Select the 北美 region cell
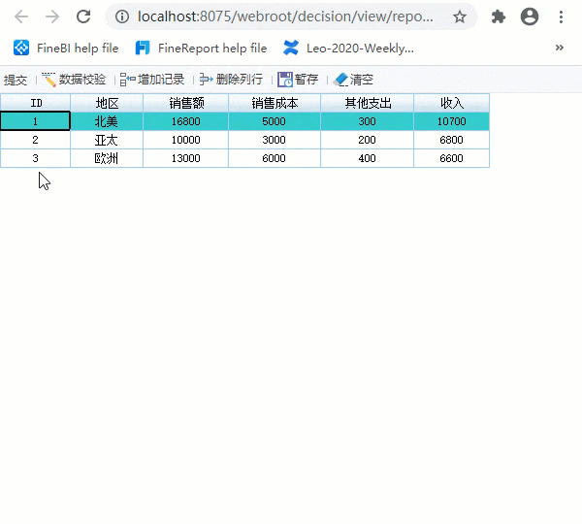 pyautogui.click(x=107, y=121)
